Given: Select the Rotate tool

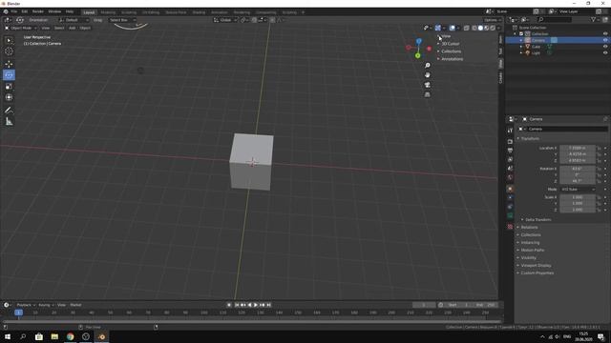Looking at the screenshot, I should coord(9,75).
